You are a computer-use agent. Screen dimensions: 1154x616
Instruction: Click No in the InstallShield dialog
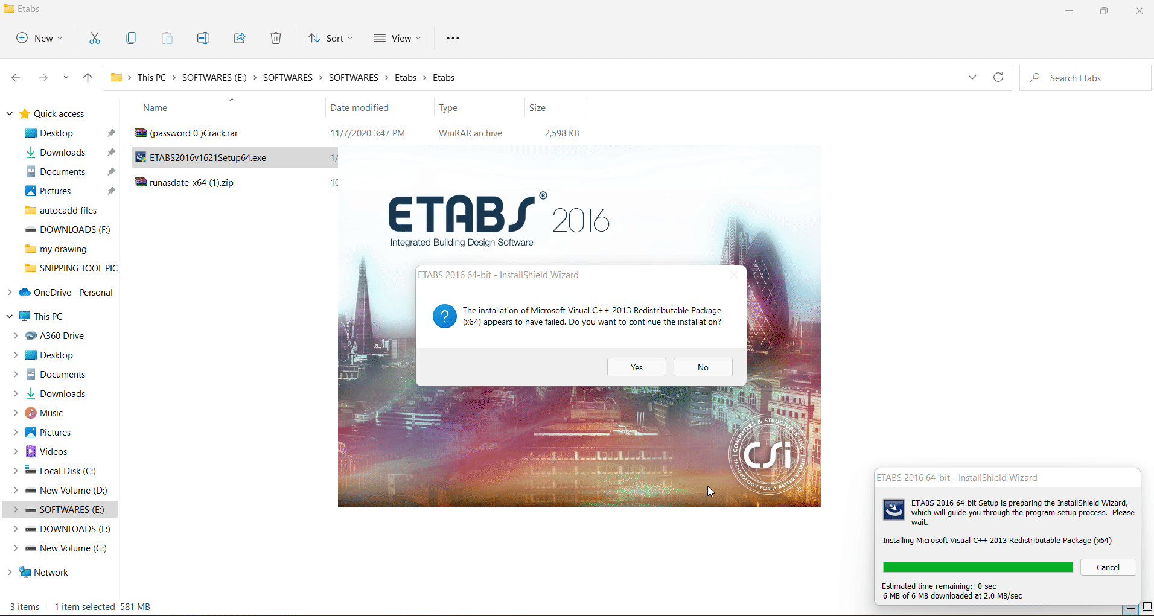pyautogui.click(x=703, y=367)
